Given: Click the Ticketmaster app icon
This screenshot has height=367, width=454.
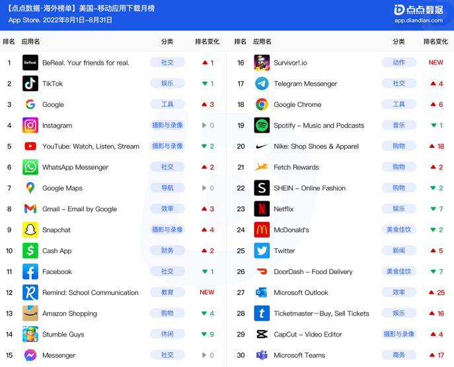Looking at the screenshot, I should click(262, 314).
